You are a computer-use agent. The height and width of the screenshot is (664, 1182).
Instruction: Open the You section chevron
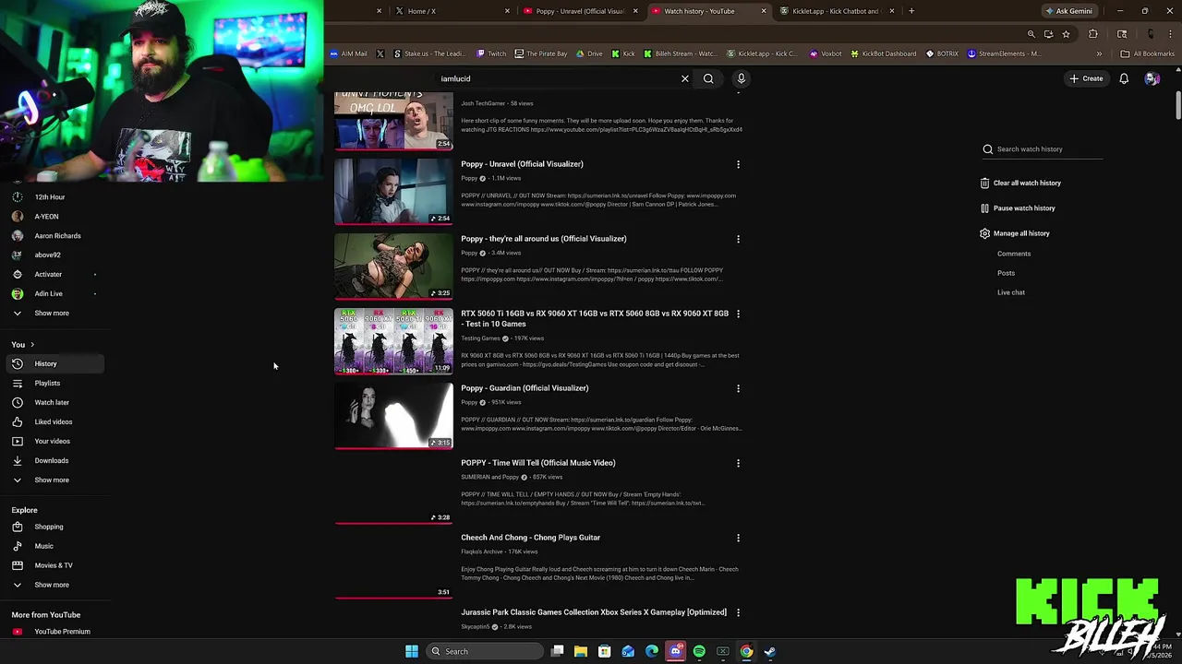[x=31, y=345]
